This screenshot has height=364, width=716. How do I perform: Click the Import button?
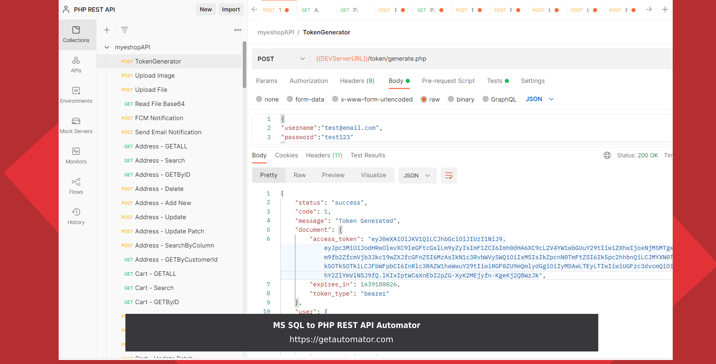[231, 9]
